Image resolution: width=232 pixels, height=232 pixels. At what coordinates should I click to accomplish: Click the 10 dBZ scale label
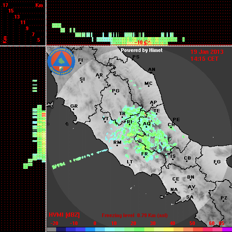click(114, 223)
